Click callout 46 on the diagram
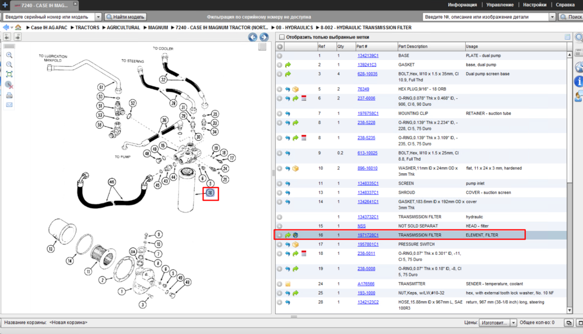Screen dimensions: 583x334 point(111,182)
